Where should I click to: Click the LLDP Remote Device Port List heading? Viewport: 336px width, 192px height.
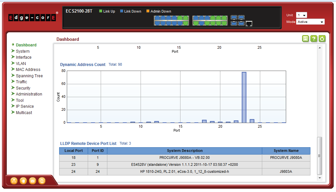[88, 144]
